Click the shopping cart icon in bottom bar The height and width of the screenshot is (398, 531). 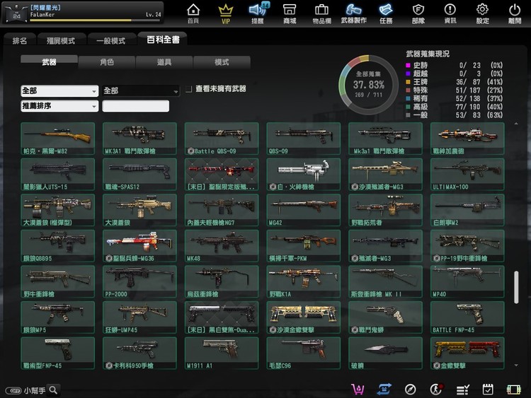(358, 390)
